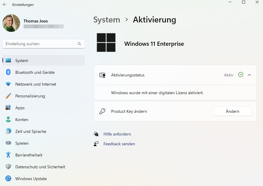Collapse the Aktivierungsstatus section

point(249,75)
